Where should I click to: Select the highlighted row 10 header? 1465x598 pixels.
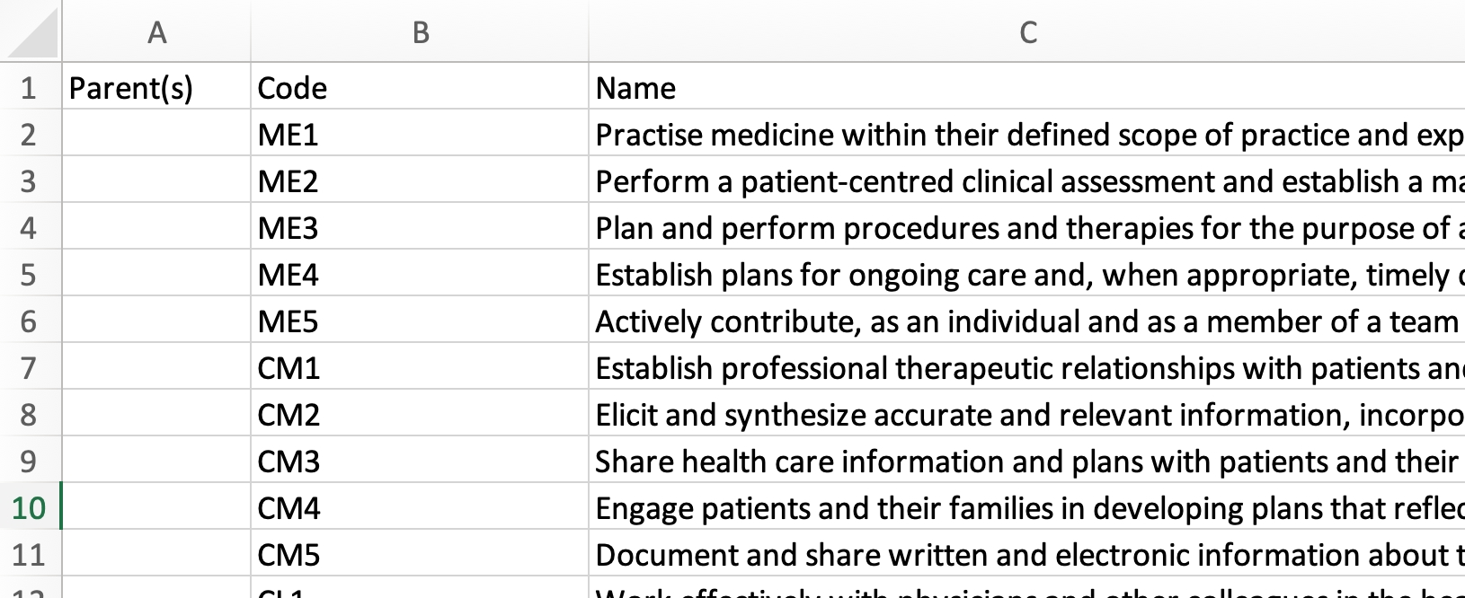[29, 508]
